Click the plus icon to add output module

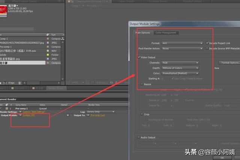click(x=67, y=115)
